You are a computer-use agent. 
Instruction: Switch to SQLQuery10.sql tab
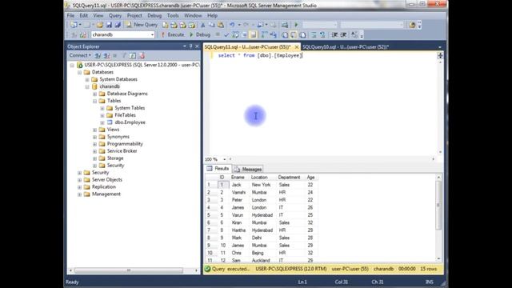point(346,47)
